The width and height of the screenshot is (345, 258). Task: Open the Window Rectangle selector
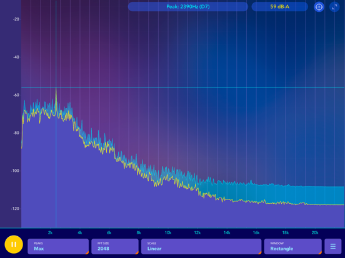(x=293, y=246)
